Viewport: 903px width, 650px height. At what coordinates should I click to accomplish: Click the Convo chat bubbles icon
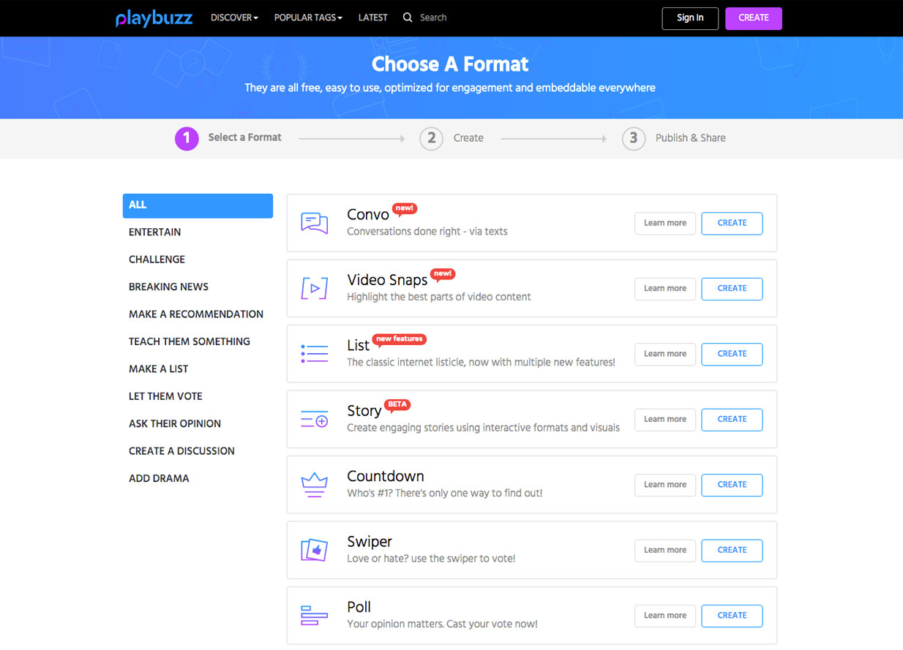[315, 223]
